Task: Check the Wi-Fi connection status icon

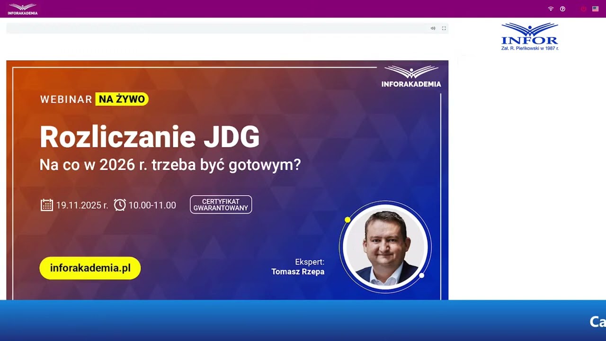Action: tap(551, 9)
